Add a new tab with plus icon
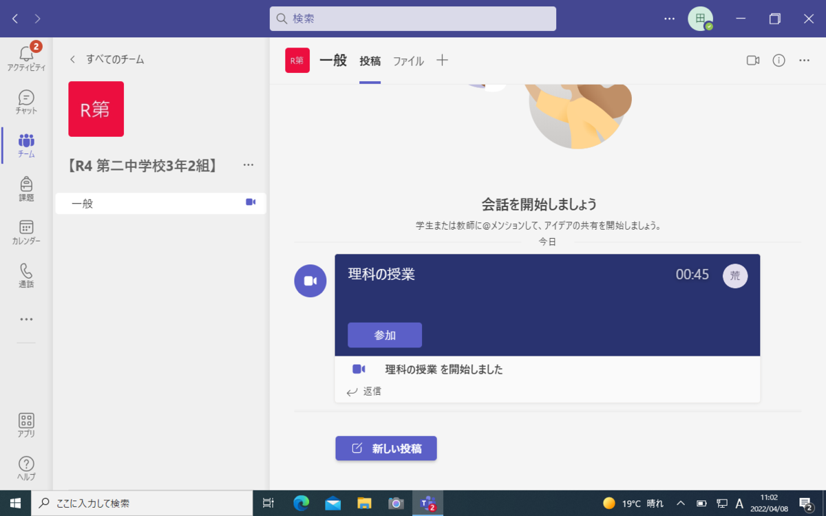 pos(442,61)
